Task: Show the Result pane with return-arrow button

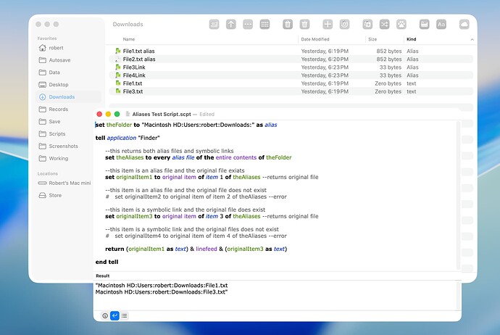Action: coord(114,316)
